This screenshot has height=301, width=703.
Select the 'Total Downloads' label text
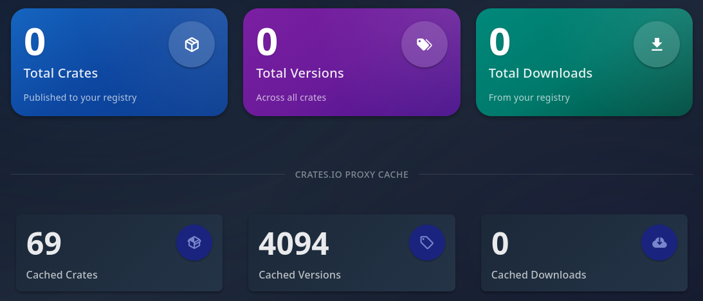tap(540, 73)
